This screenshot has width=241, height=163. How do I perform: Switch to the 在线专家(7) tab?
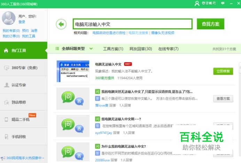point(169,49)
